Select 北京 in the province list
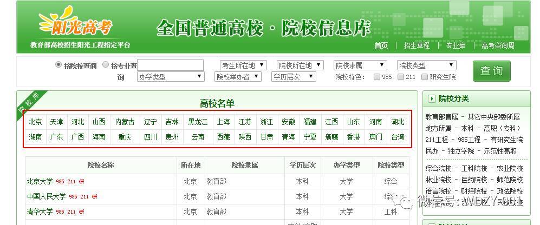This screenshot has height=225, width=540. [x=36, y=122]
